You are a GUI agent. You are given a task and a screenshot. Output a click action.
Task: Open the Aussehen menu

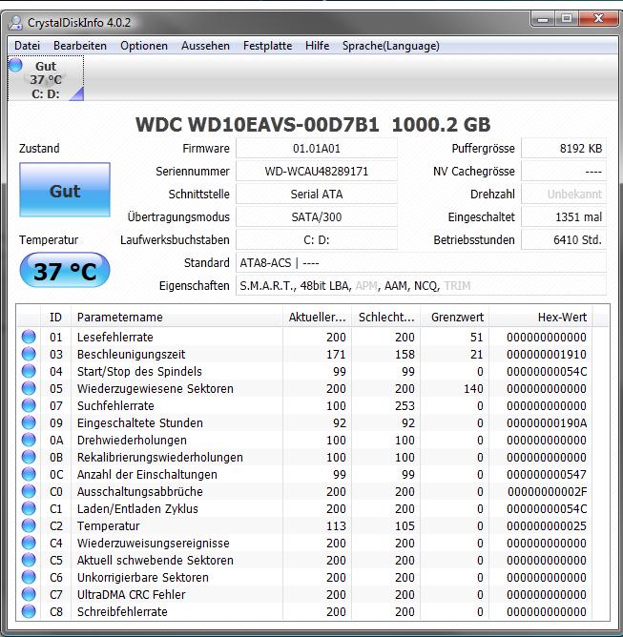[205, 46]
